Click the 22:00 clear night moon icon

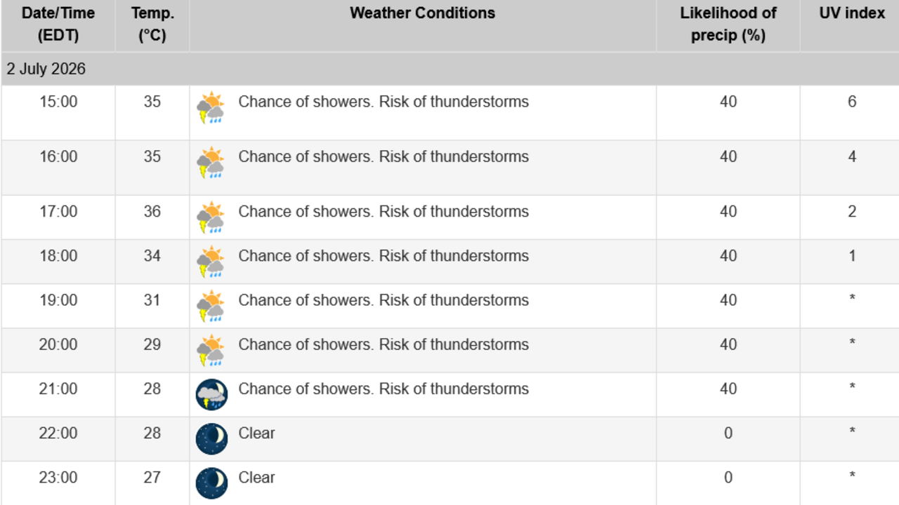pos(211,439)
